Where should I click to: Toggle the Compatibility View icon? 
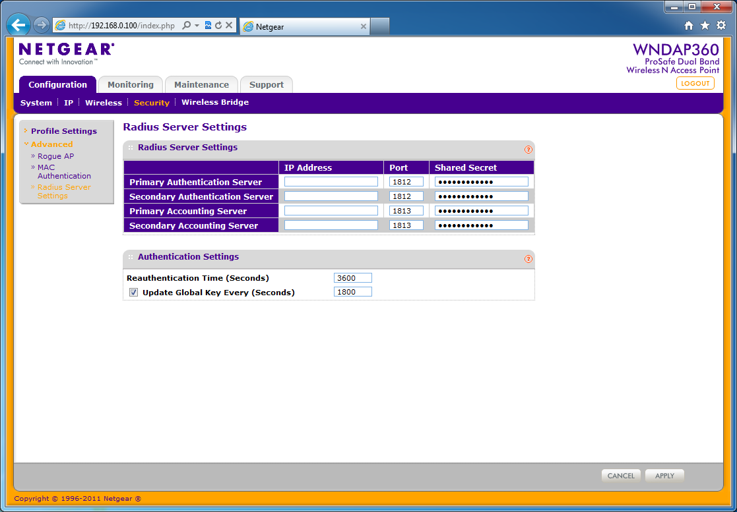[x=208, y=25]
